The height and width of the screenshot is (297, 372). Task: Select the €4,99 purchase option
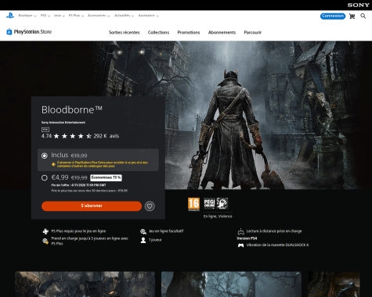click(45, 177)
